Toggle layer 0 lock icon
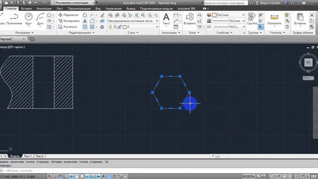The width and height of the screenshot is (318, 179). pos(120,27)
